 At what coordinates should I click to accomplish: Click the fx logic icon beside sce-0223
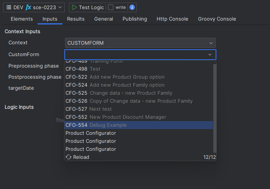tap(28, 7)
